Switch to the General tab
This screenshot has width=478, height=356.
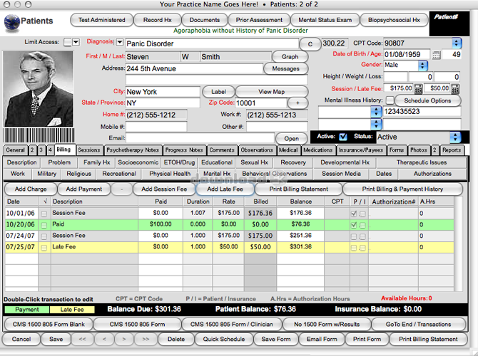tap(15, 150)
